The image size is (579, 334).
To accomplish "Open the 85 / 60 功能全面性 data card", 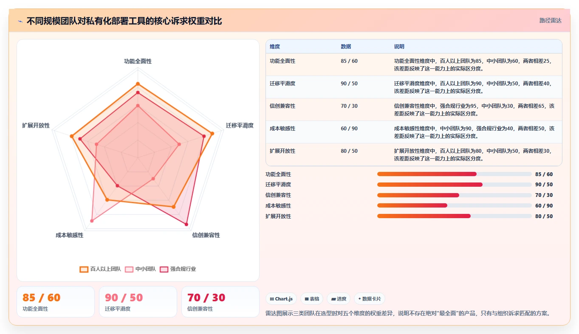I will [56, 302].
